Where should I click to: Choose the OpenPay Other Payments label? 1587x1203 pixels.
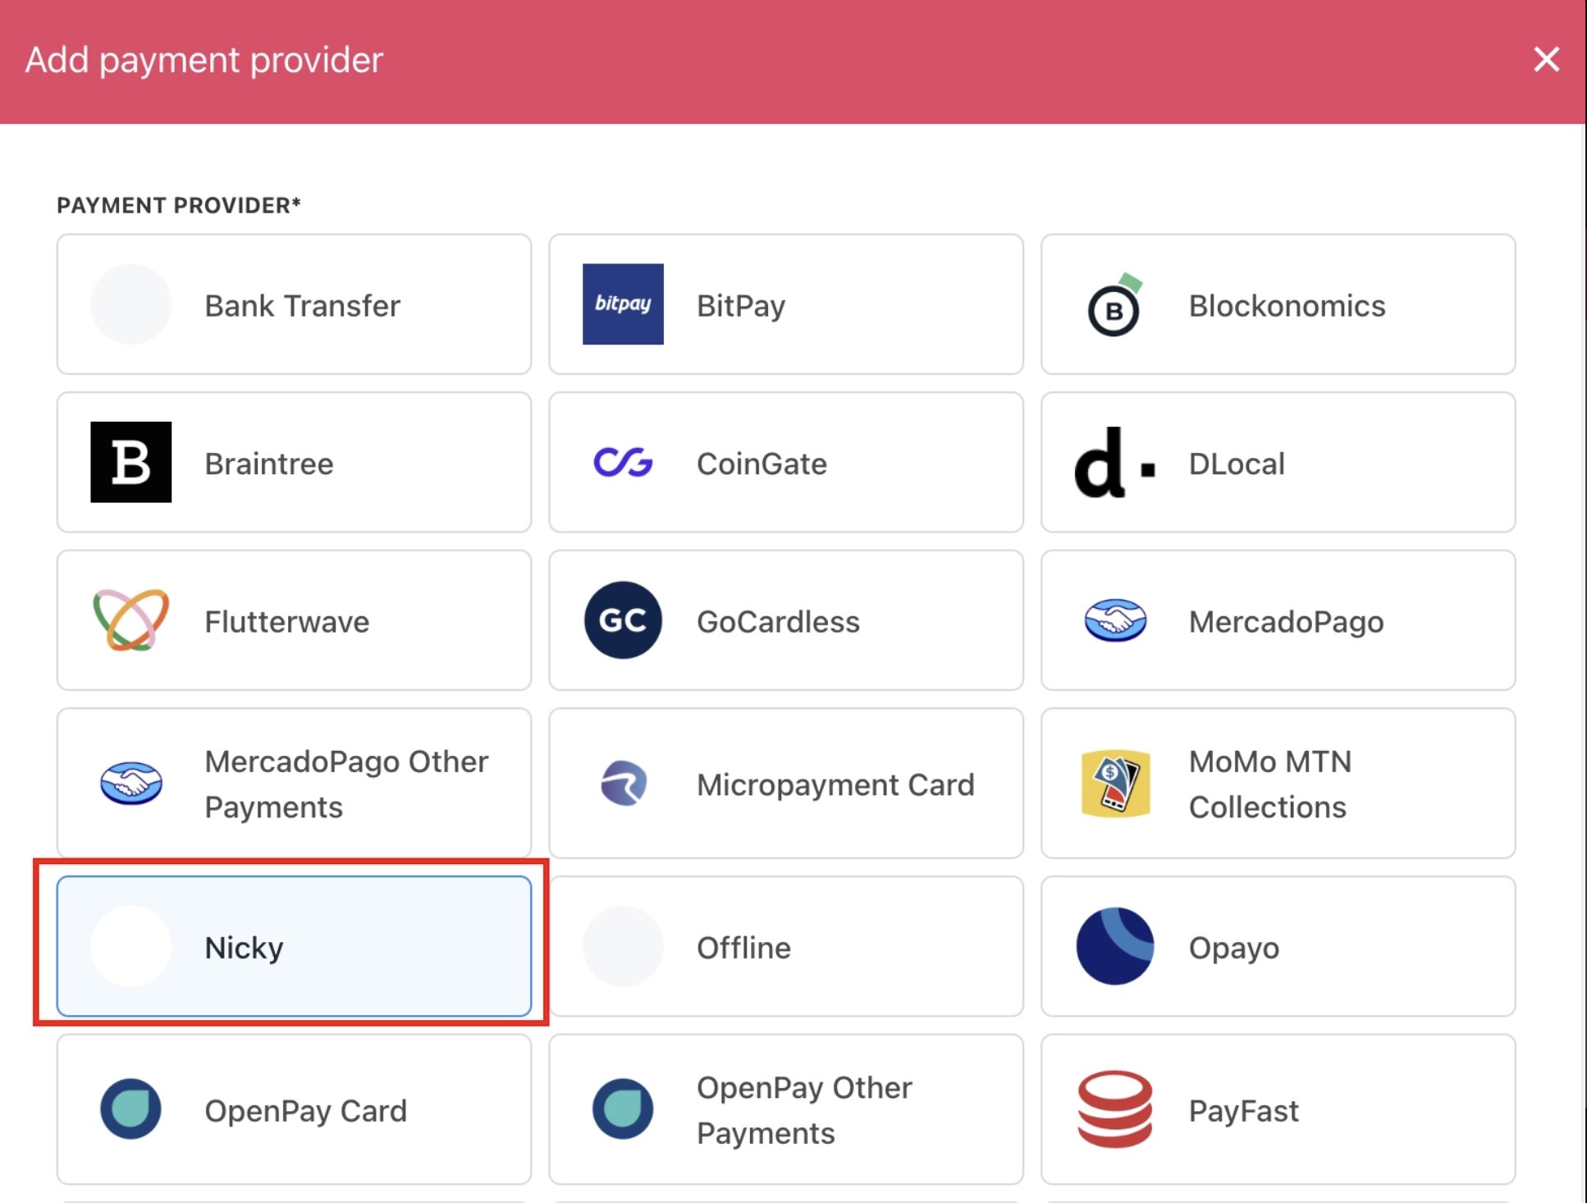click(804, 1109)
